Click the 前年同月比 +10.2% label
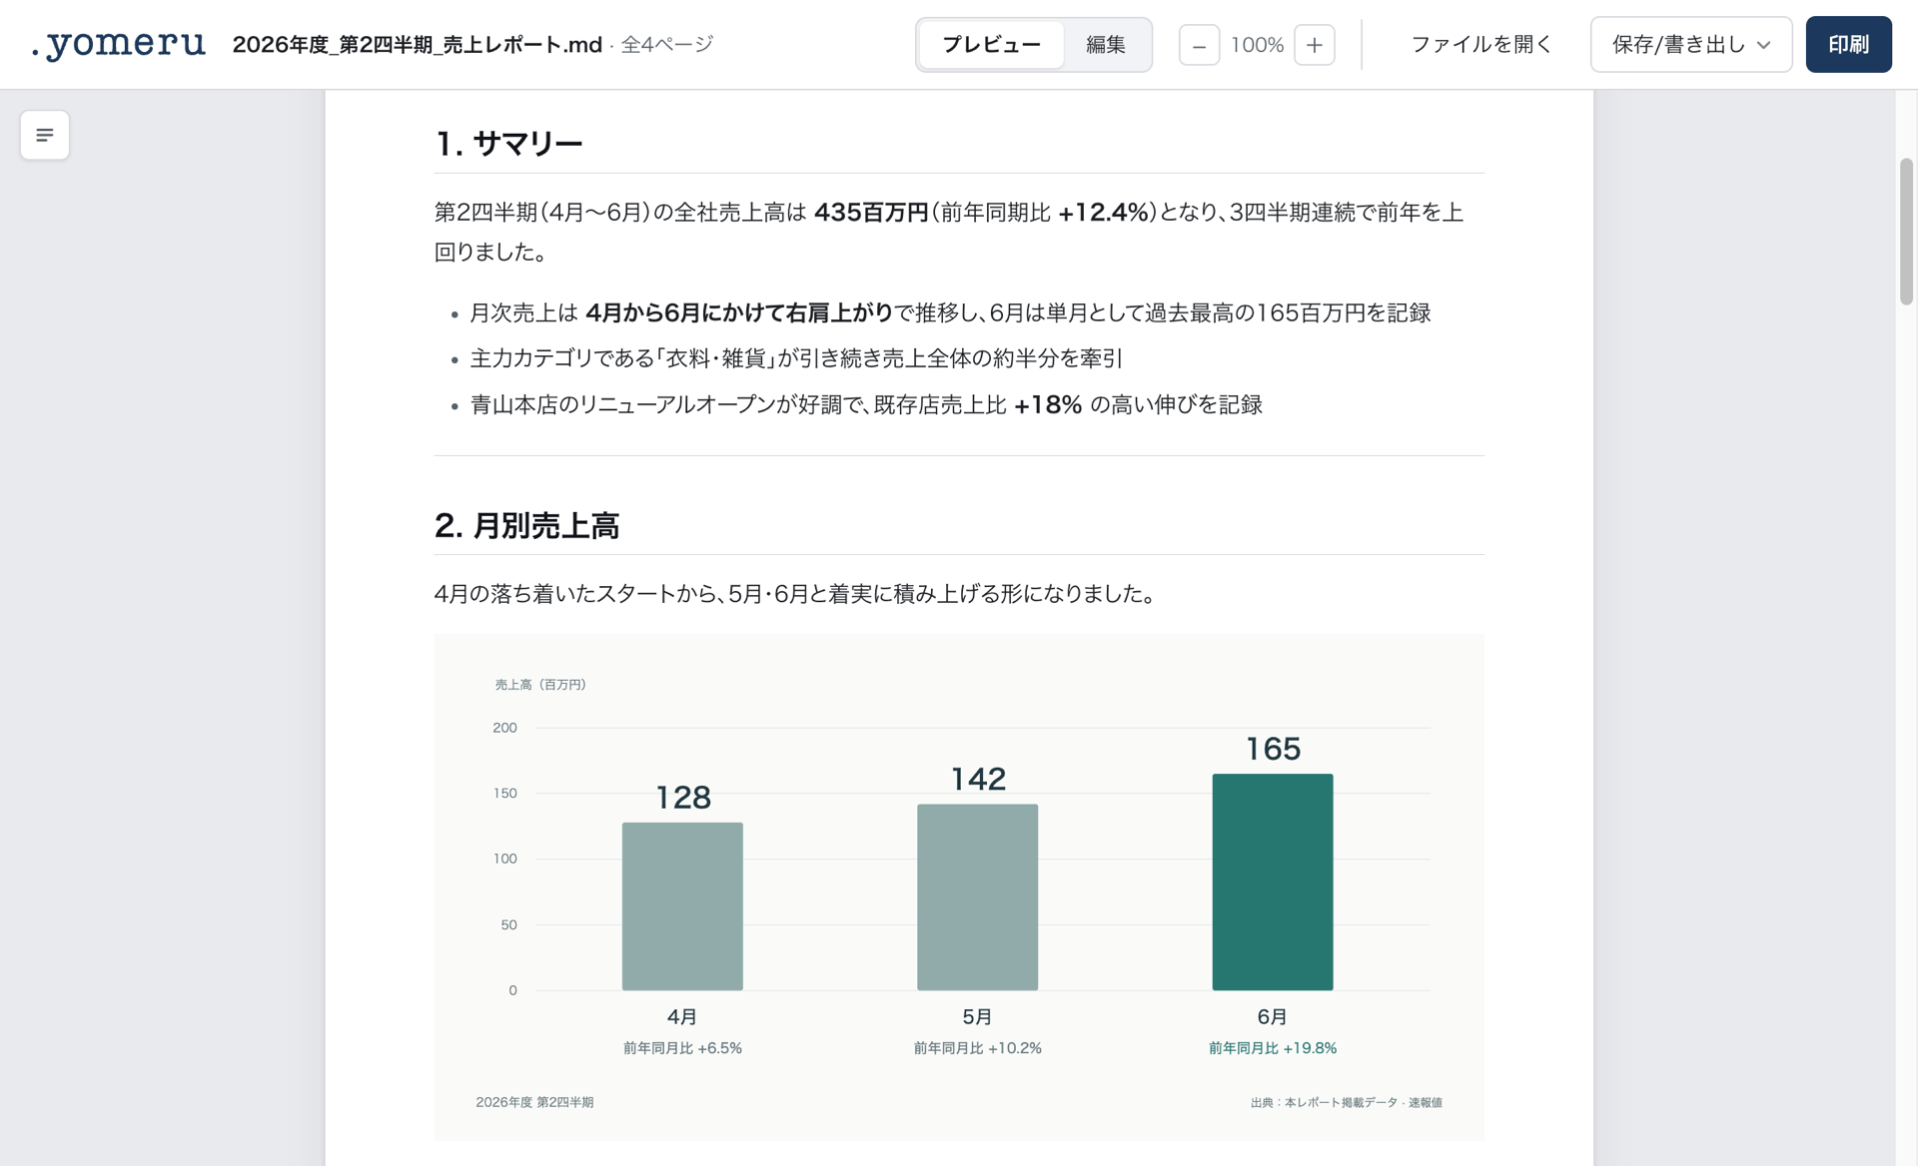 pyautogui.click(x=977, y=1048)
